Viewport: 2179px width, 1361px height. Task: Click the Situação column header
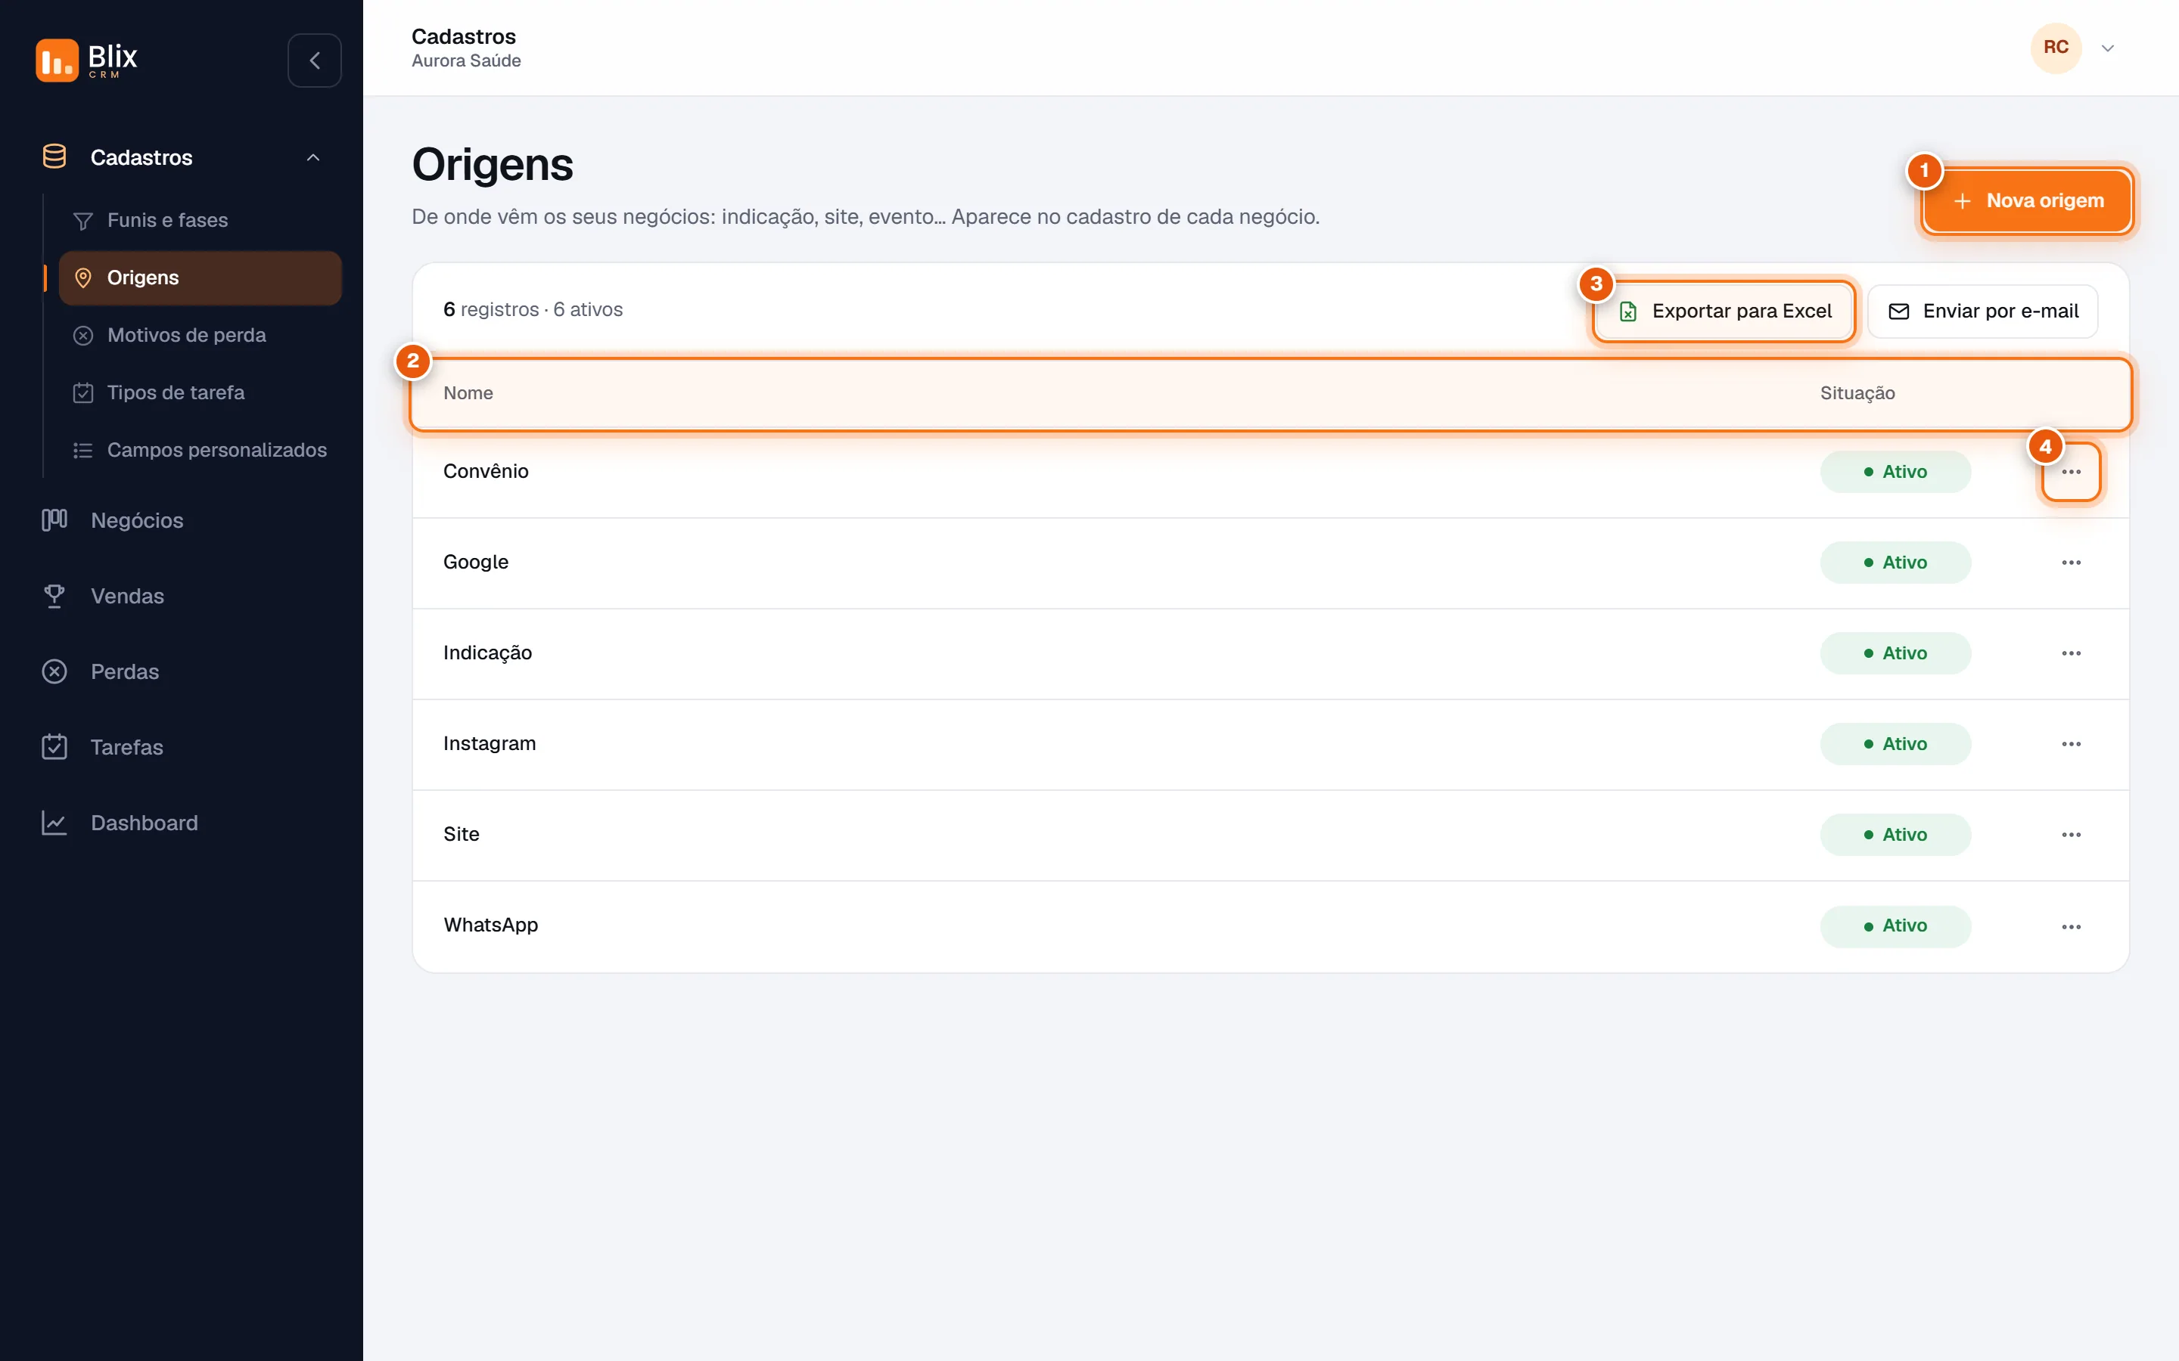tap(1857, 393)
